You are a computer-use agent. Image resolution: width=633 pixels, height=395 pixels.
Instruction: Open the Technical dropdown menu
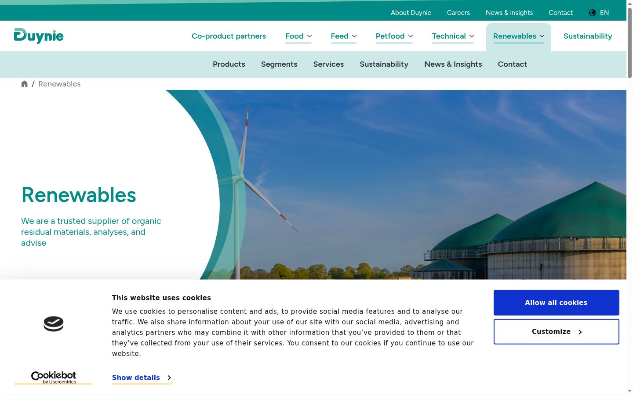point(453,36)
